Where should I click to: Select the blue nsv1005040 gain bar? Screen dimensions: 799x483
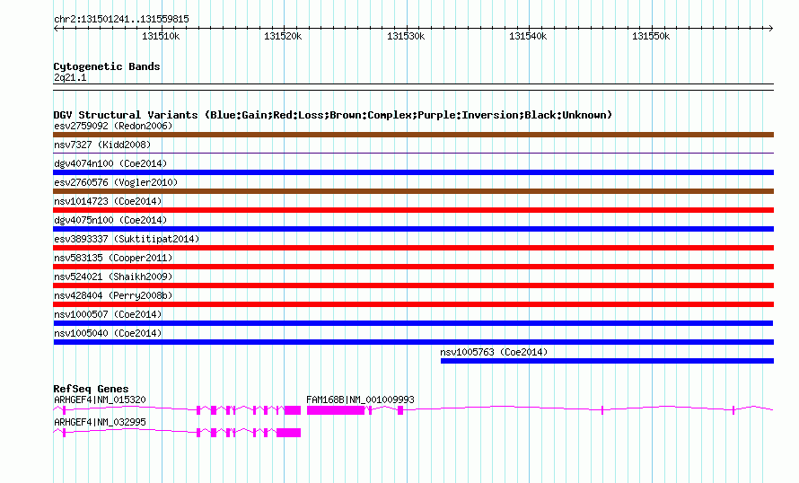413,342
